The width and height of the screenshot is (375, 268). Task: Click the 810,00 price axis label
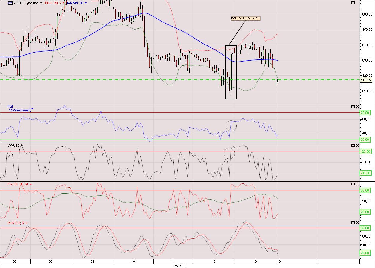click(367, 91)
